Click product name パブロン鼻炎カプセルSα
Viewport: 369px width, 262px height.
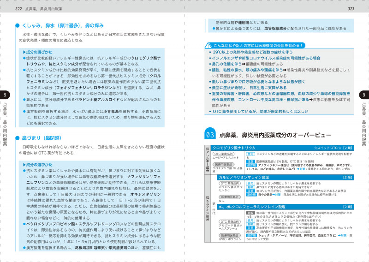click(230, 189)
